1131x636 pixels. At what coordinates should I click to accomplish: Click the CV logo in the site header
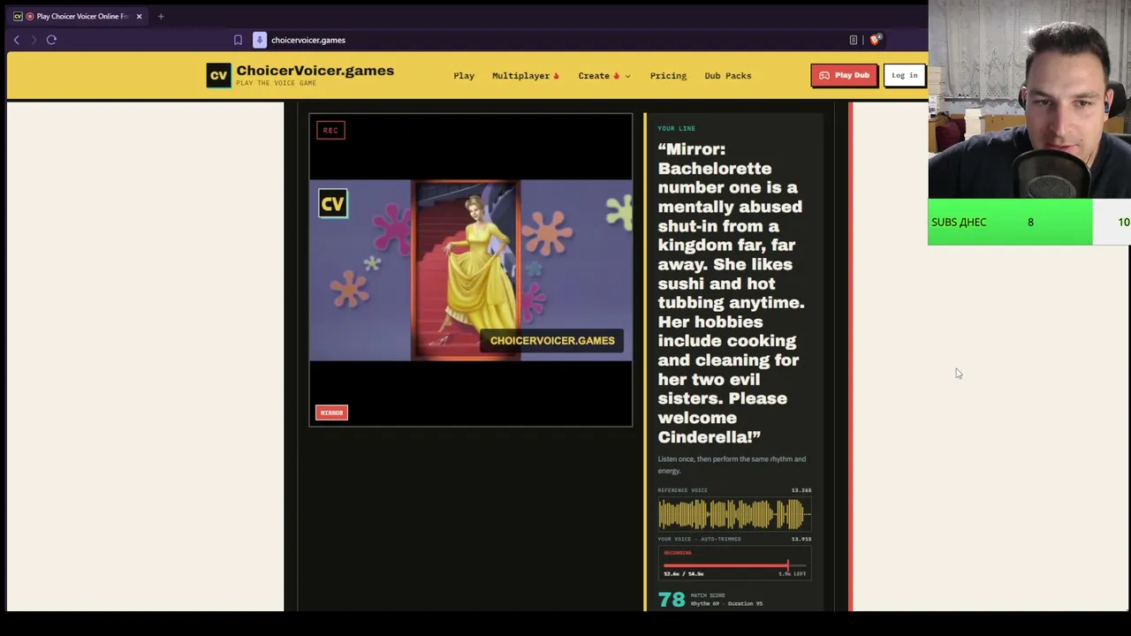pyautogui.click(x=218, y=75)
